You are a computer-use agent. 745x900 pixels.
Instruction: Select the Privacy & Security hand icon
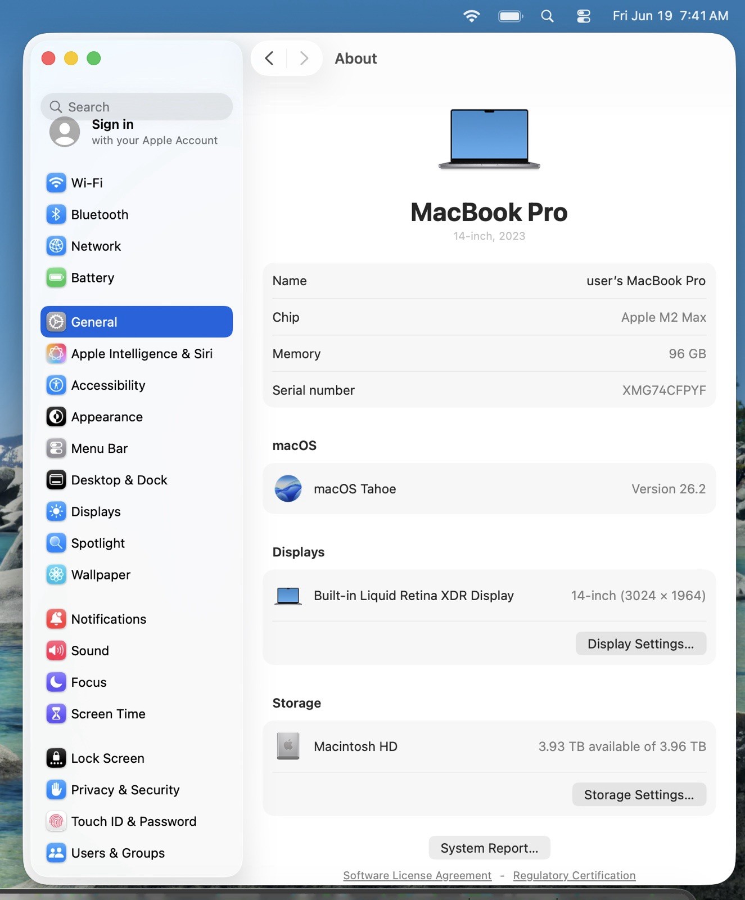56,790
